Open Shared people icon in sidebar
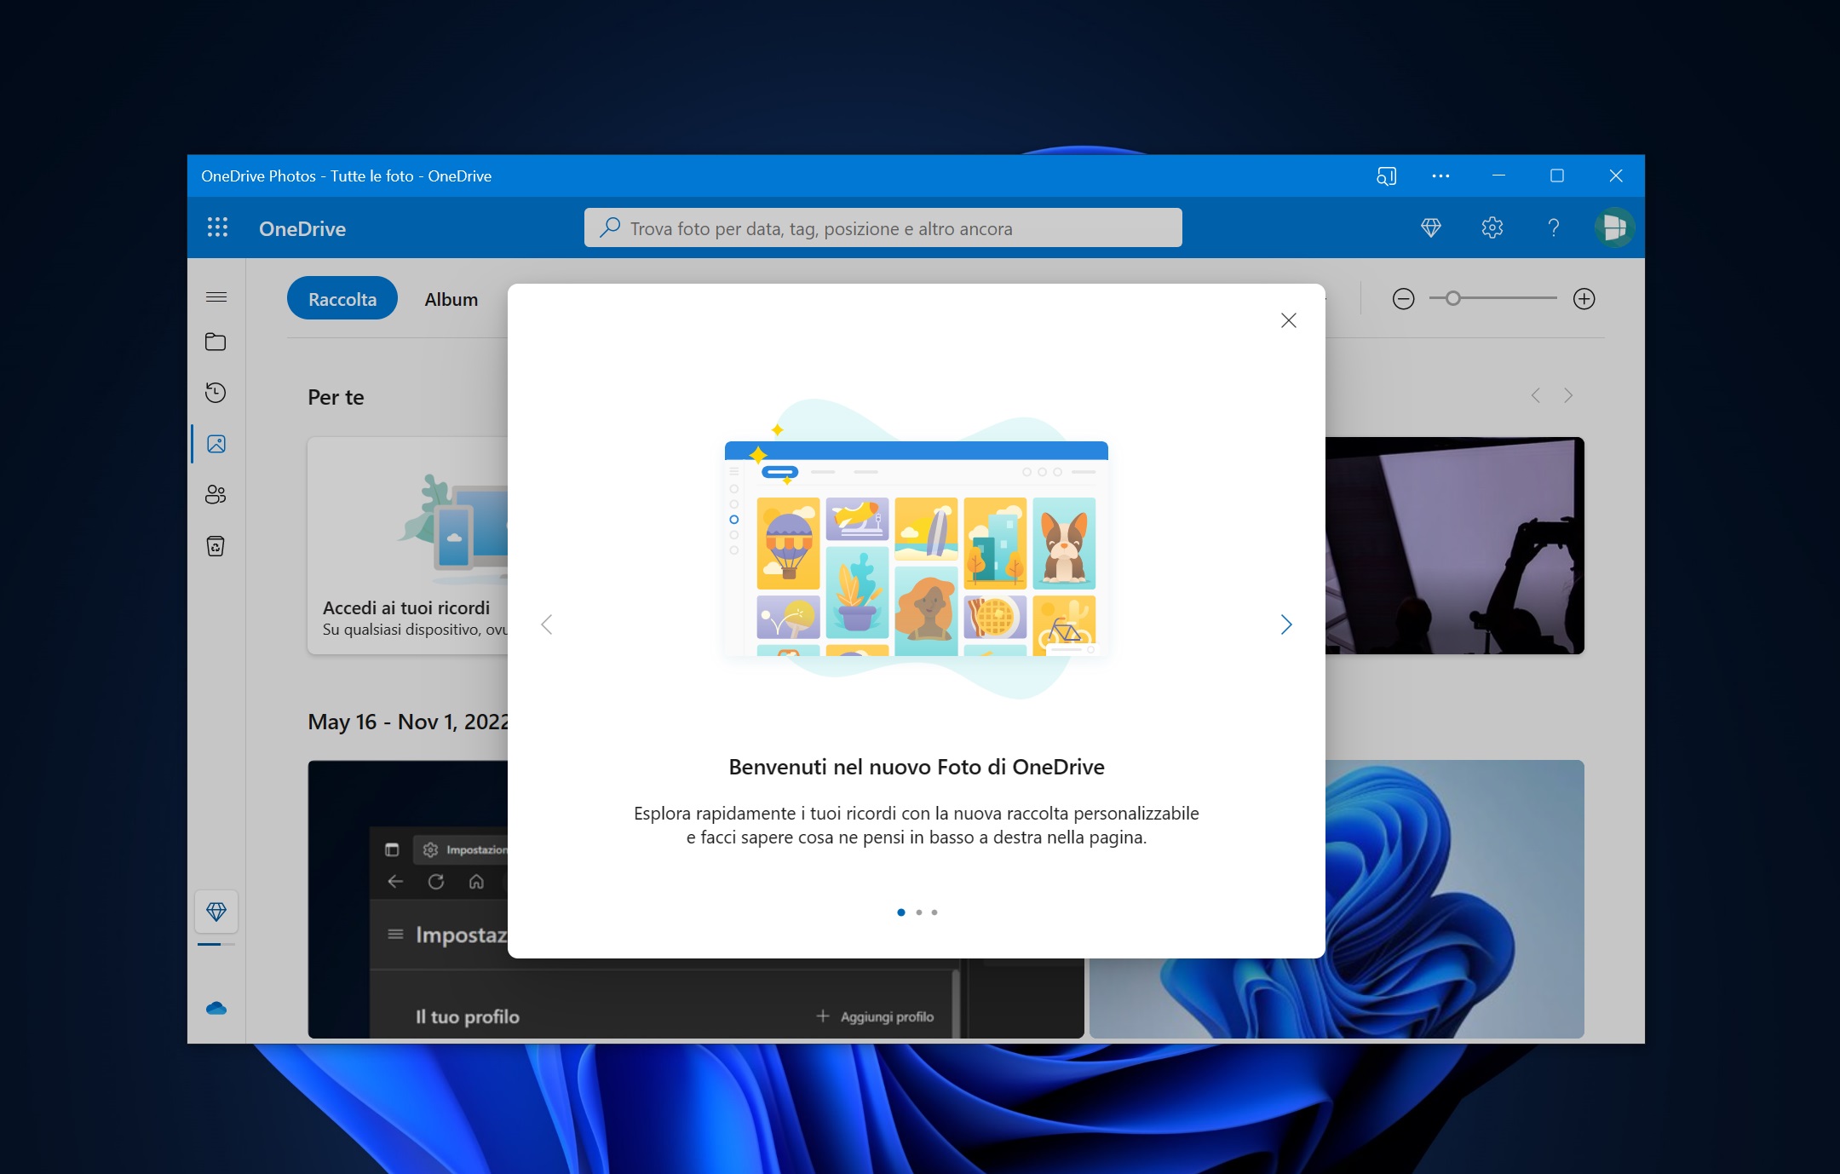Screen dimensions: 1840x1174 pyautogui.click(x=216, y=495)
